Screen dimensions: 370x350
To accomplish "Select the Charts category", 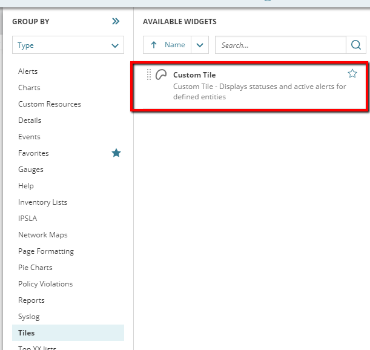I will [x=29, y=88].
